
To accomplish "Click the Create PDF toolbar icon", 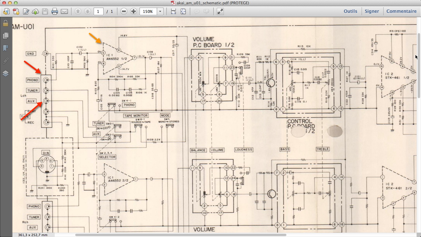I will point(6,11).
